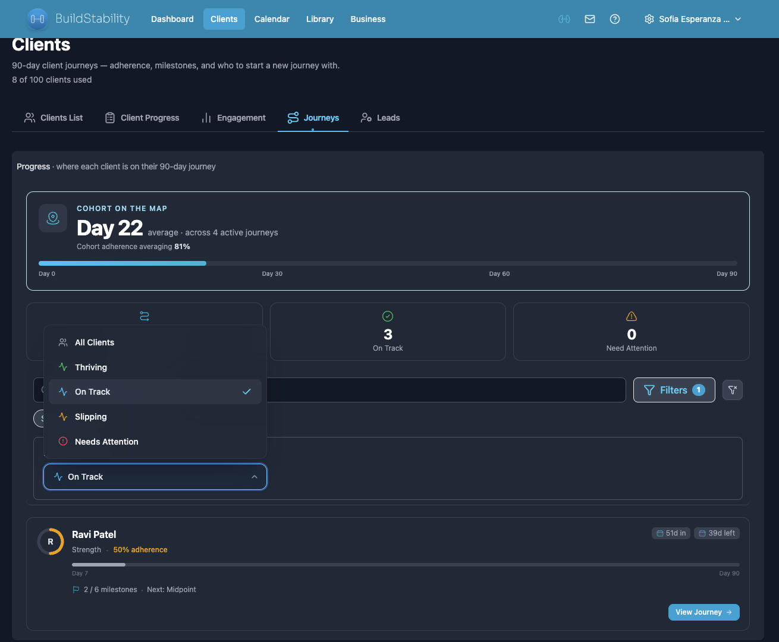
Task: Collapse the On Track status dropdown
Action: pos(155,477)
